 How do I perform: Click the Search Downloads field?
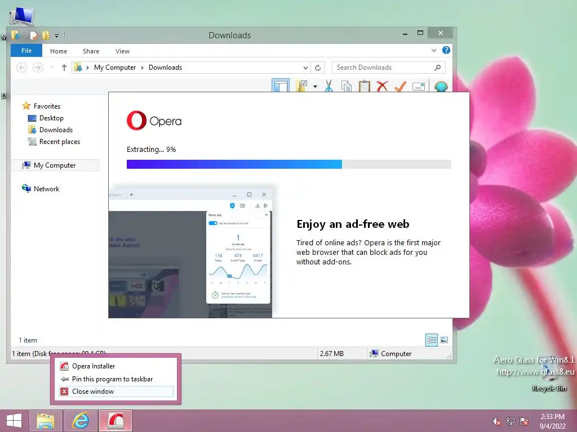[x=389, y=67]
